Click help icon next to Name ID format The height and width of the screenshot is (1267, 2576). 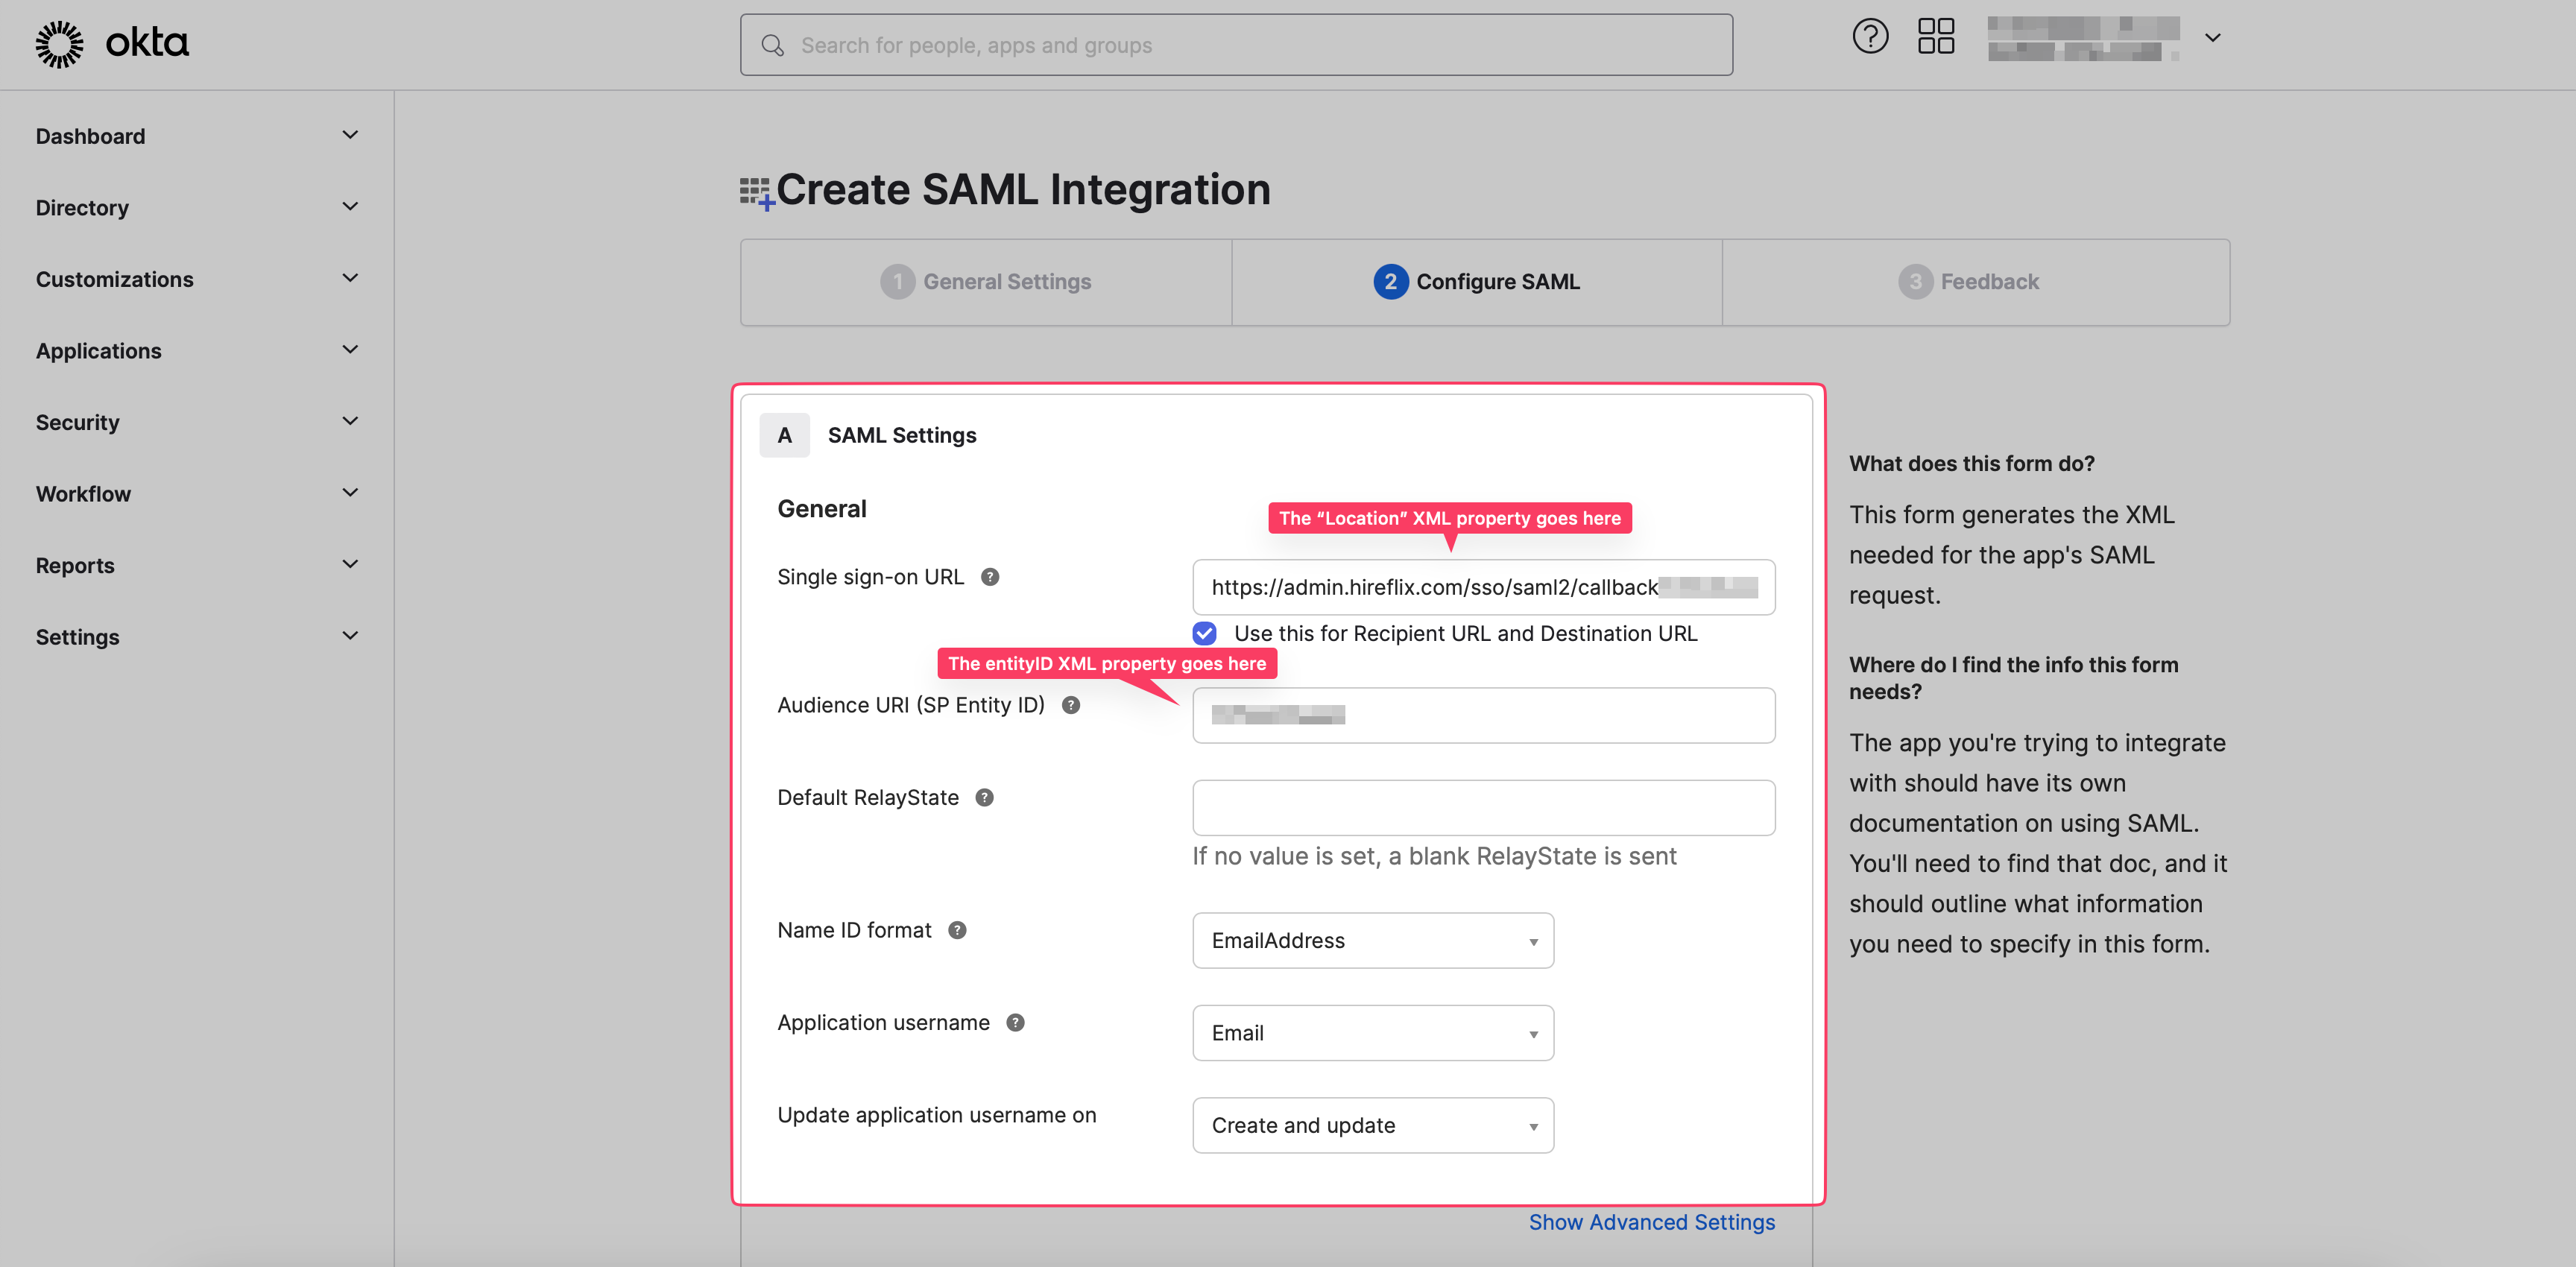pos(957,930)
